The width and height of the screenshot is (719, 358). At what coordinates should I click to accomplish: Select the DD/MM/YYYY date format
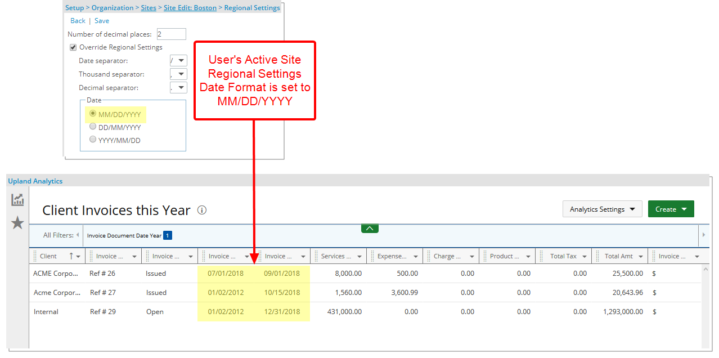93,127
